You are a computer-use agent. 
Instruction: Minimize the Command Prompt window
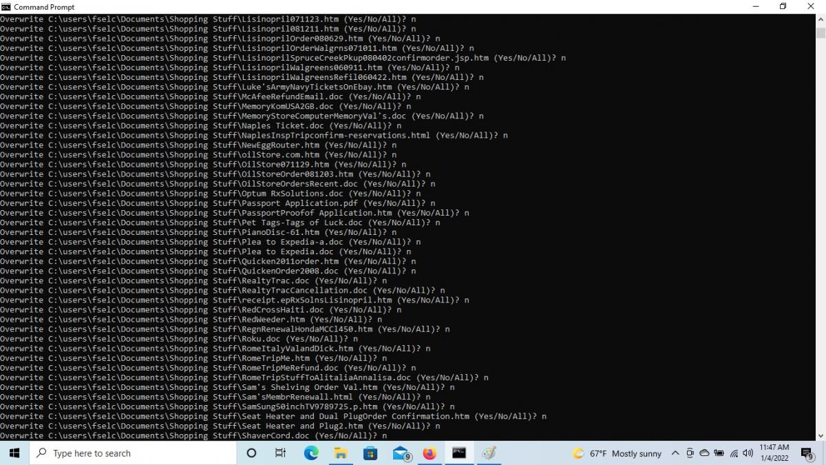755,7
